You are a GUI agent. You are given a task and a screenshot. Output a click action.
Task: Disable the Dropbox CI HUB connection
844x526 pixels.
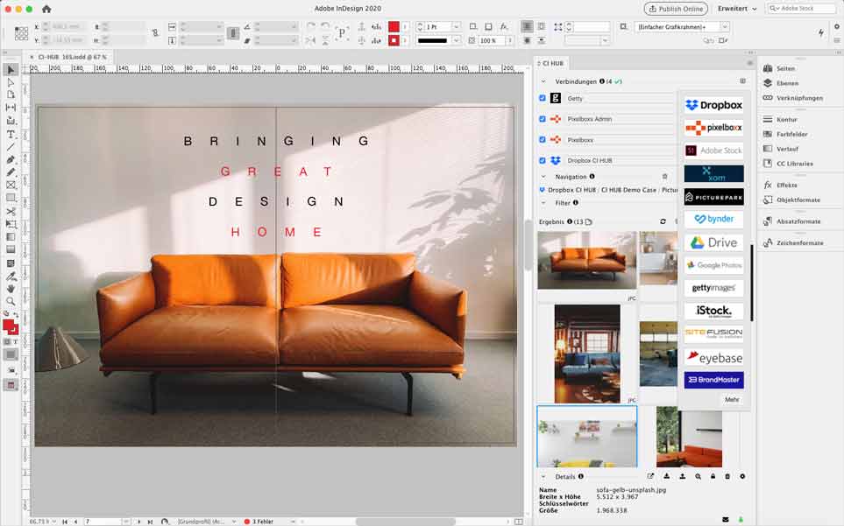pyautogui.click(x=543, y=160)
